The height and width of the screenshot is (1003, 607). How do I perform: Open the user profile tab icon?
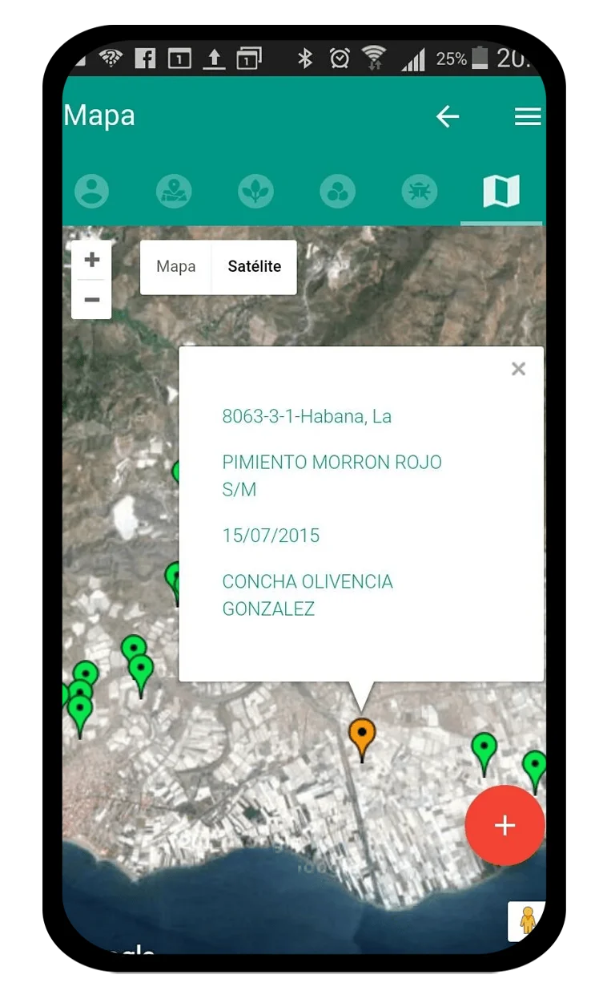(x=92, y=192)
